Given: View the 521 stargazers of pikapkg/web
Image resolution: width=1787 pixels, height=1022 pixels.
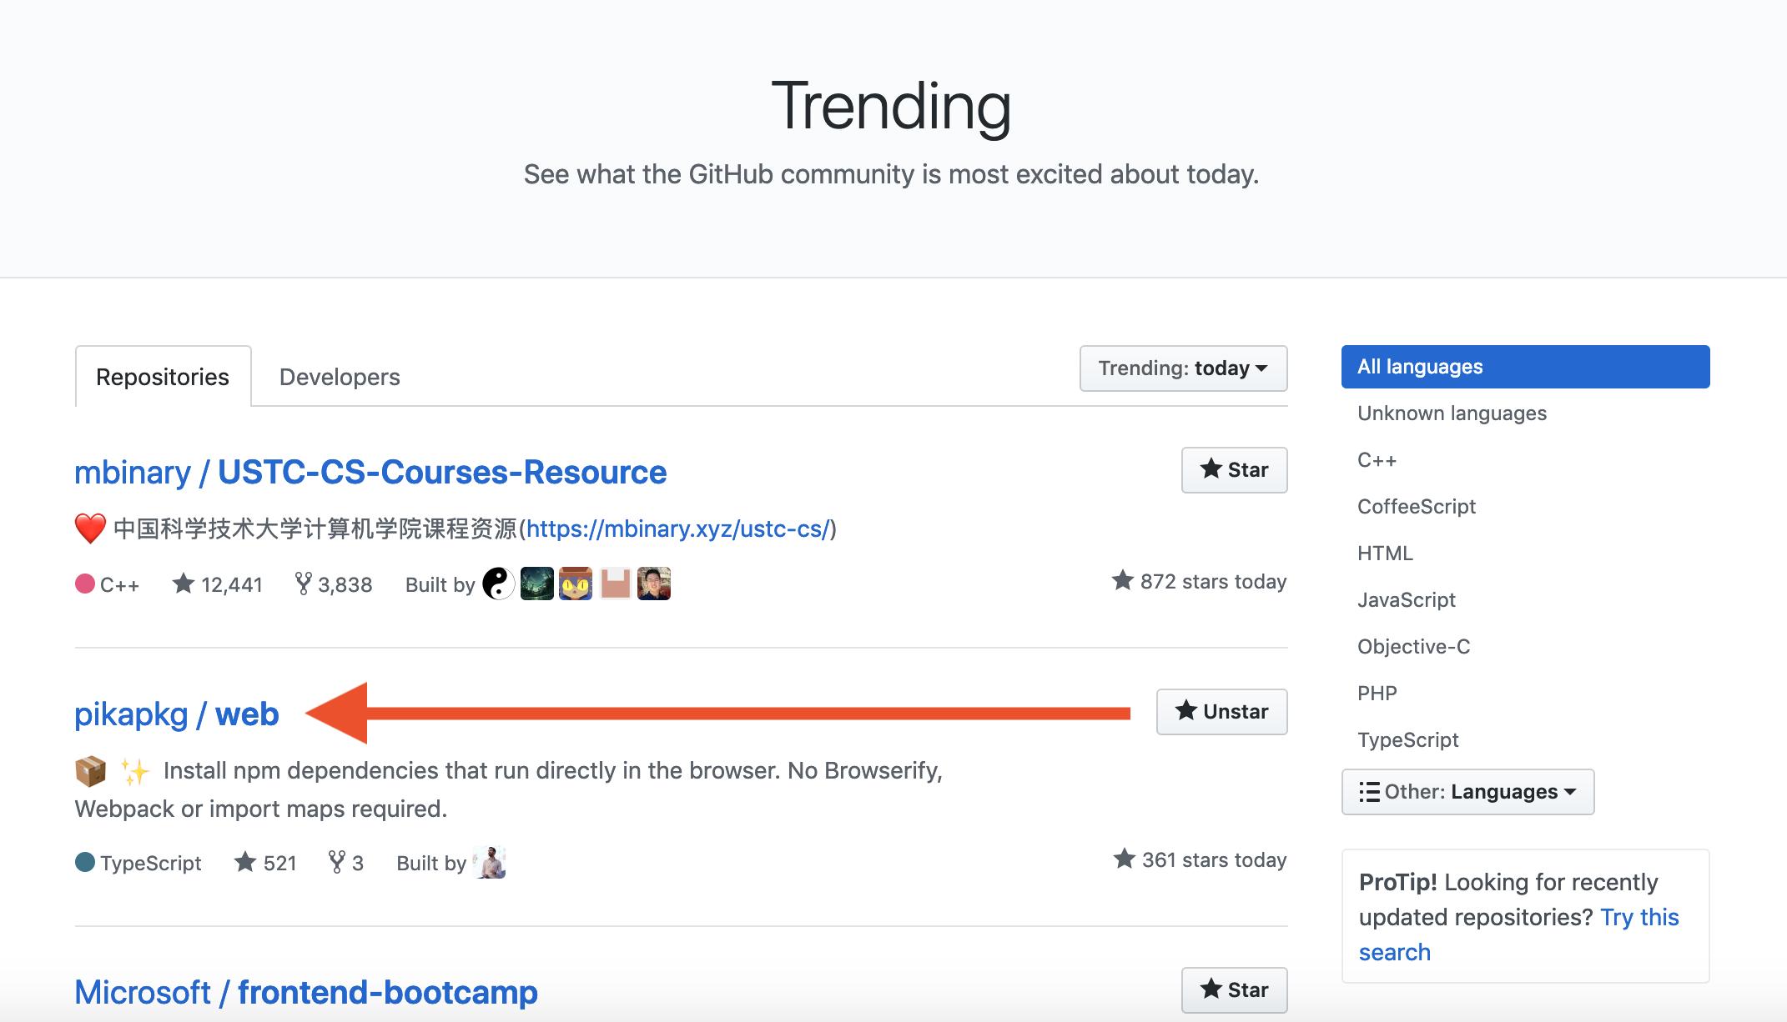Looking at the screenshot, I should (x=265, y=863).
